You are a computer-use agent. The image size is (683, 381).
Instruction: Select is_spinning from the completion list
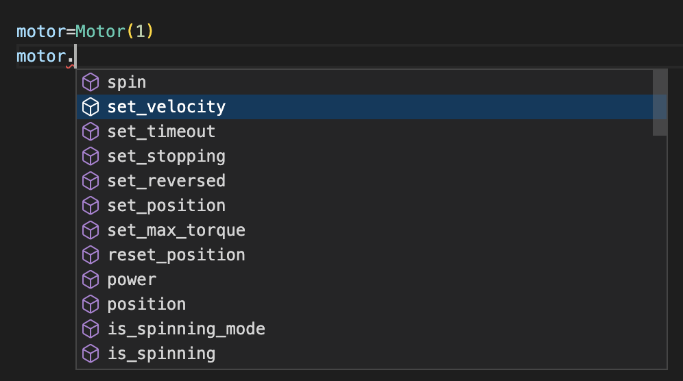161,354
